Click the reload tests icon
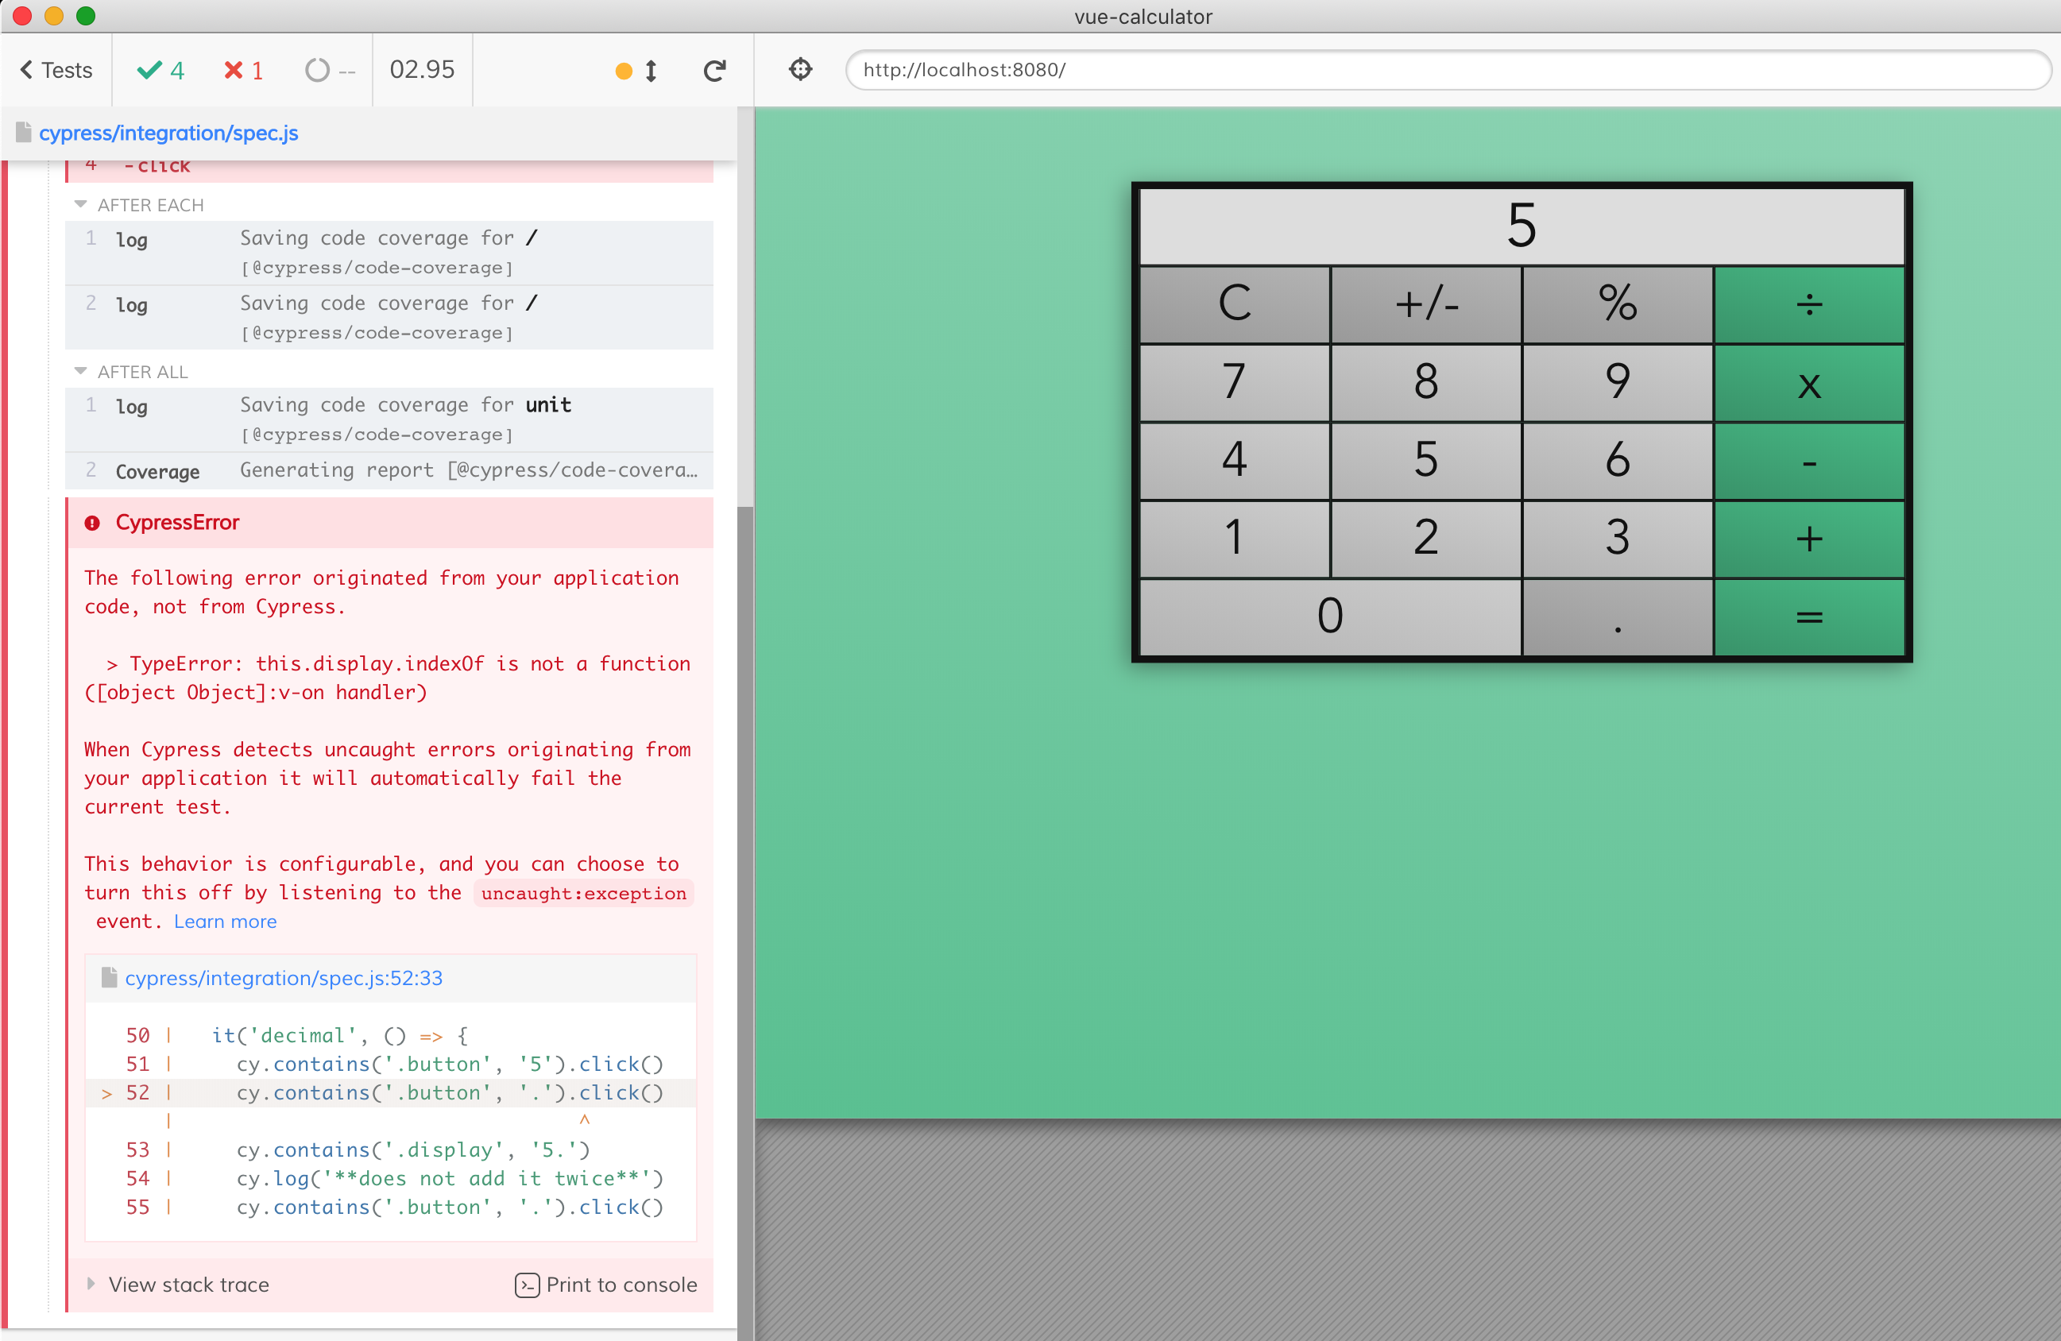 tap(714, 70)
